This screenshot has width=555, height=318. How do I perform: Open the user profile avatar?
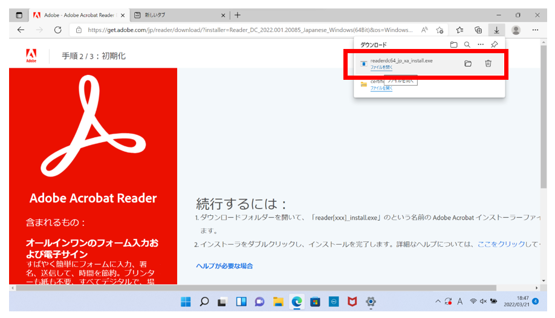click(x=516, y=30)
